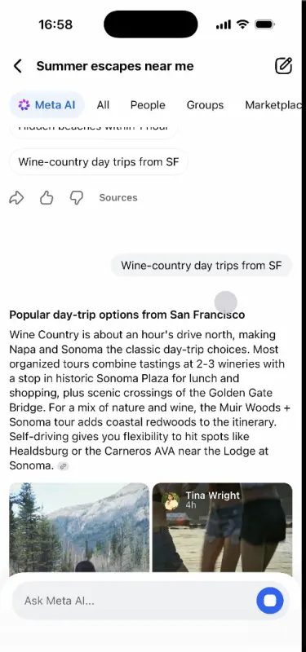Open the mountain forest photo thumbnail
Image resolution: width=306 pixels, height=652 pixels.
click(79, 527)
